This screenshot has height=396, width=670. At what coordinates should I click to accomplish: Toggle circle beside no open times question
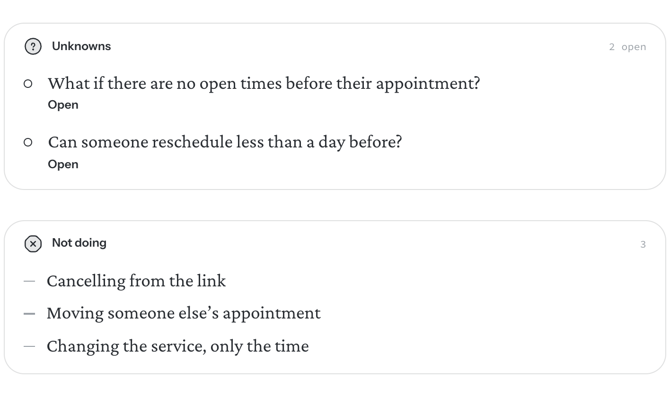pyautogui.click(x=28, y=84)
